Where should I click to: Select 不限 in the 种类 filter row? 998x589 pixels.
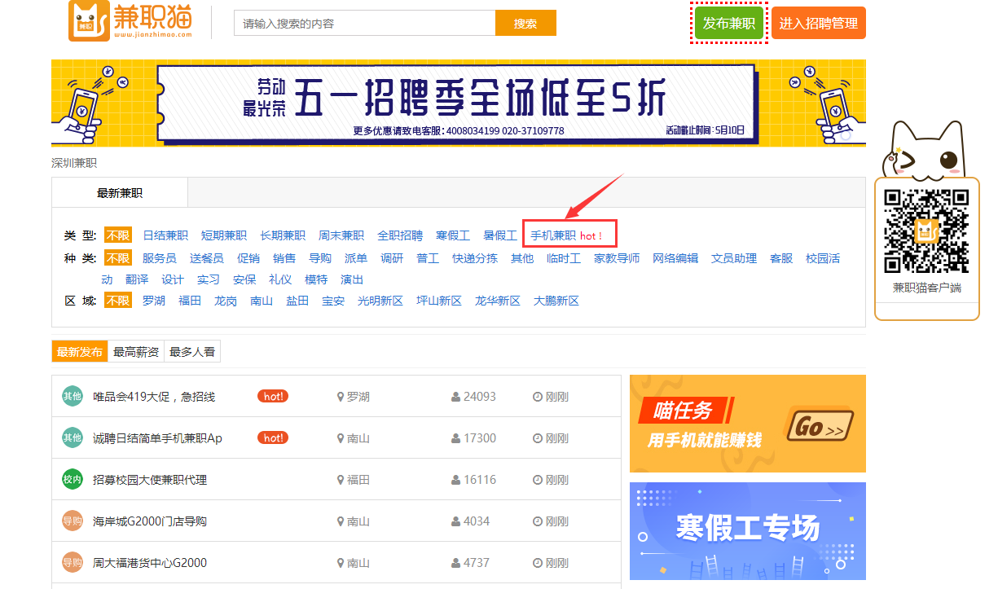117,258
